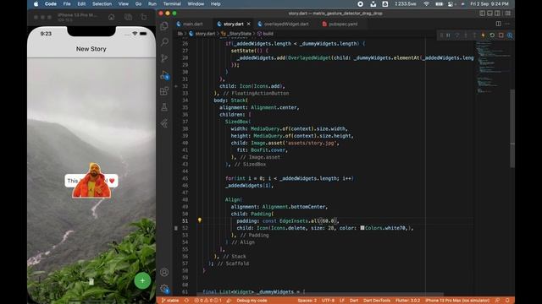The width and height of the screenshot is (542, 304).
Task: Toggle the secondary sidebar layout icon
Action: pyautogui.click(x=497, y=14)
